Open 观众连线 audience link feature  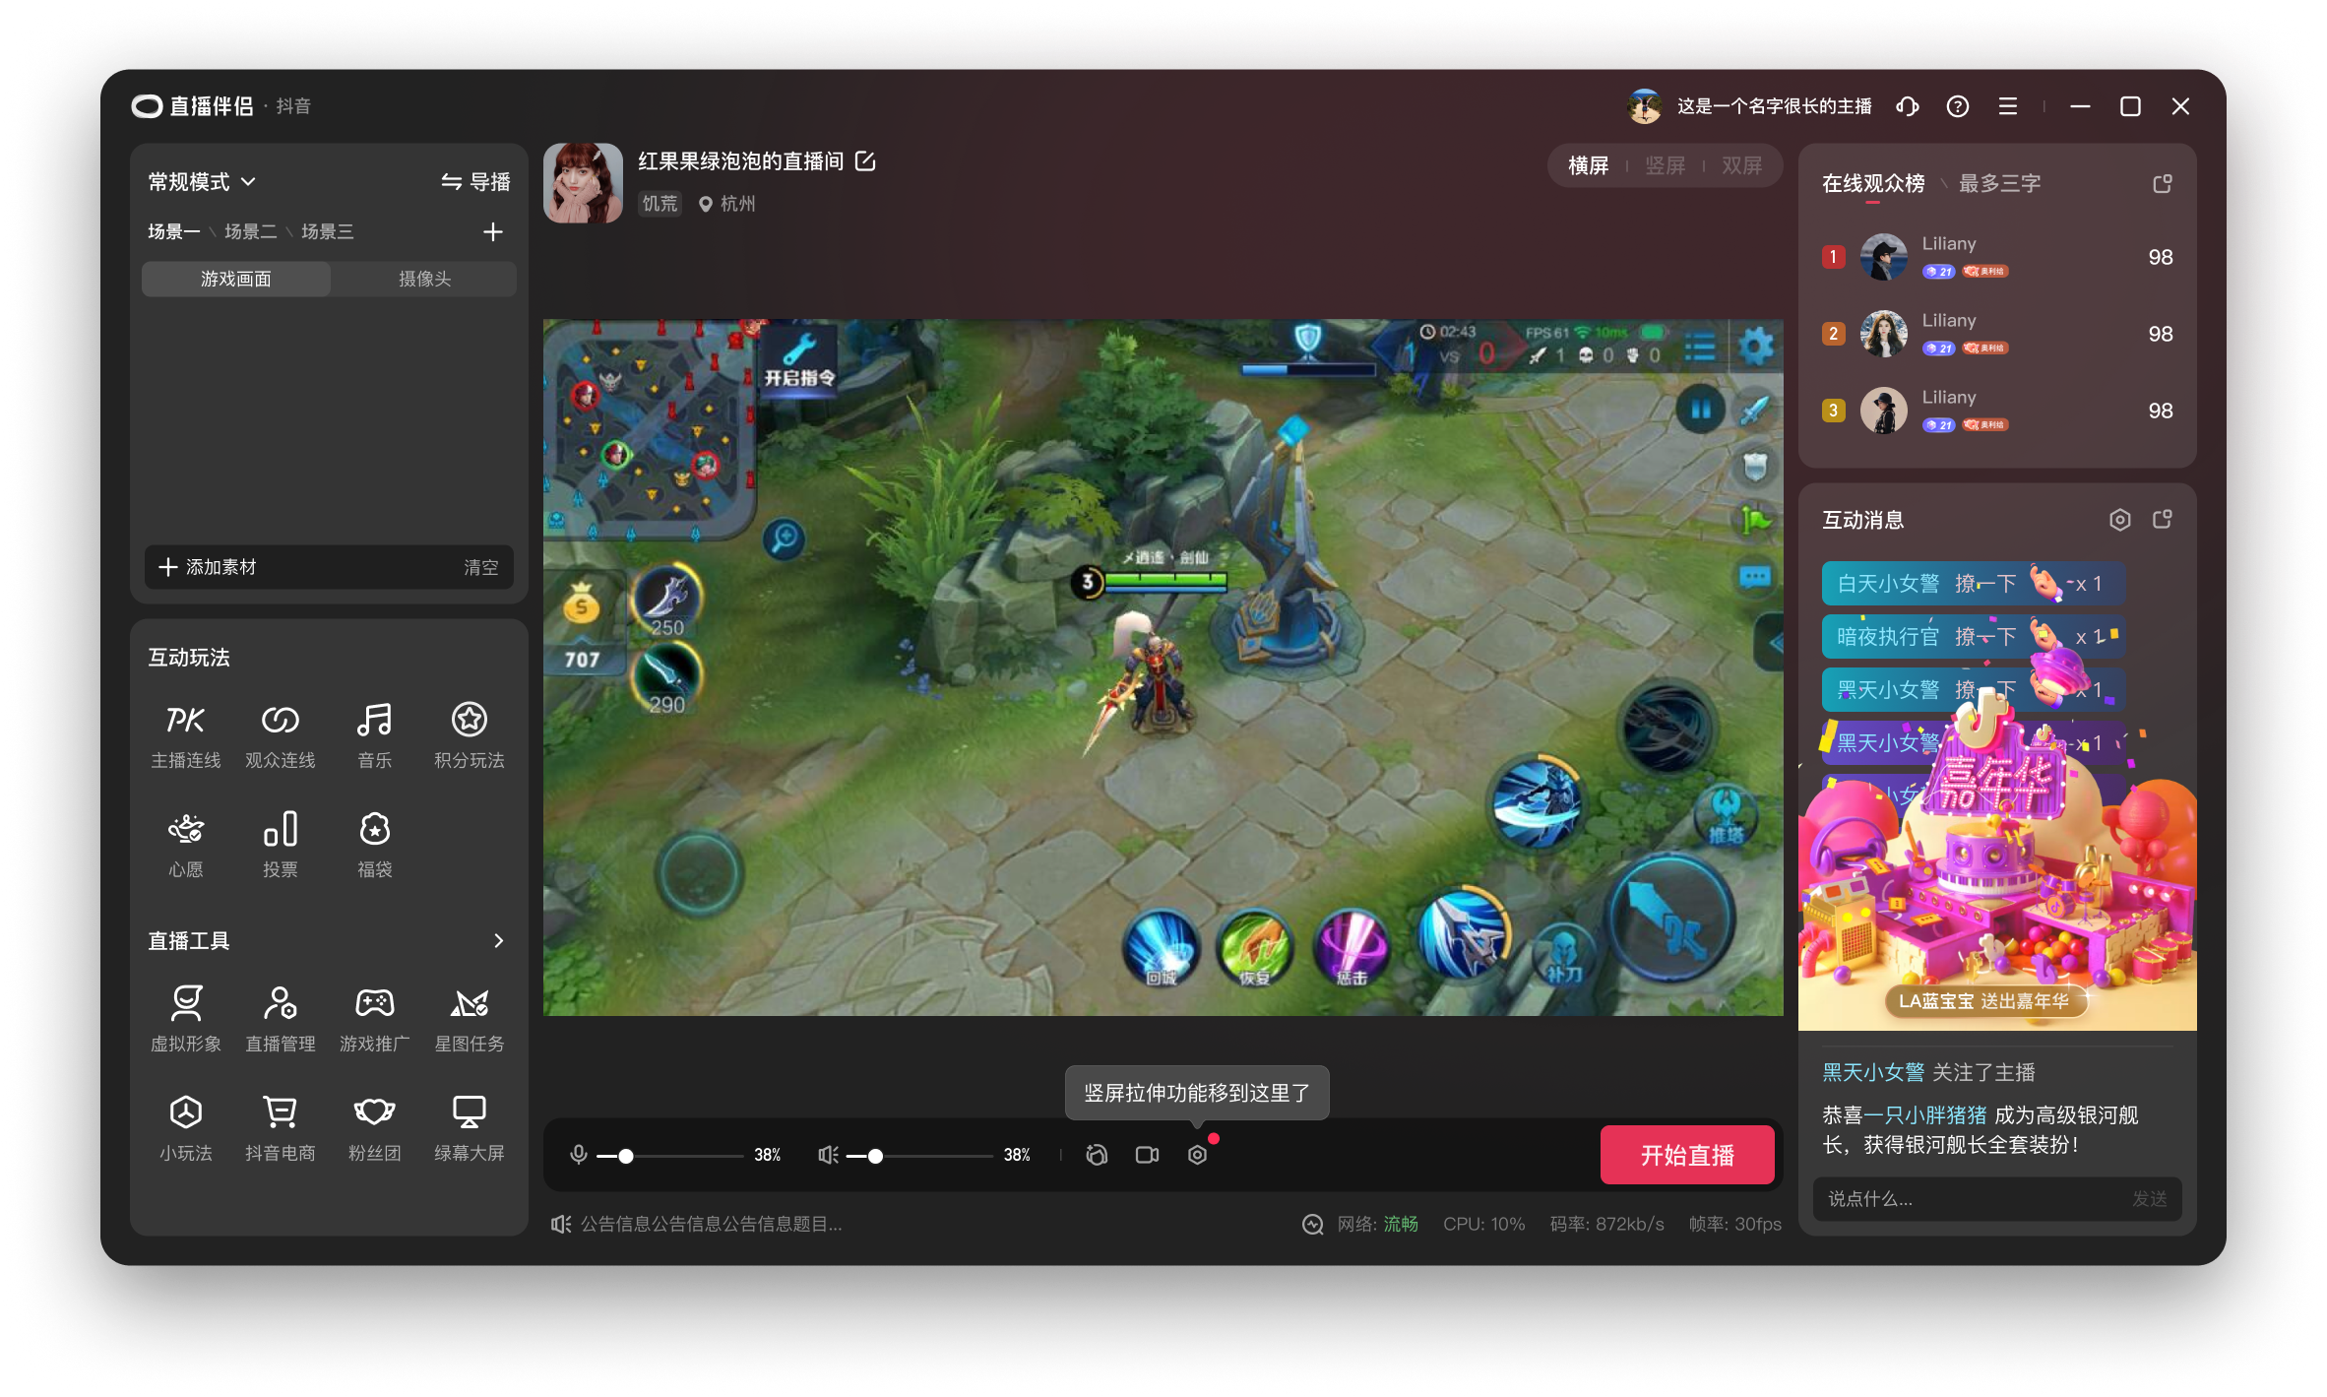point(280,734)
